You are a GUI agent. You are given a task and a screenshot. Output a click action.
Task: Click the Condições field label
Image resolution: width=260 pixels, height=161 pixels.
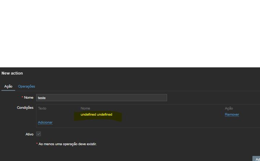(25, 108)
